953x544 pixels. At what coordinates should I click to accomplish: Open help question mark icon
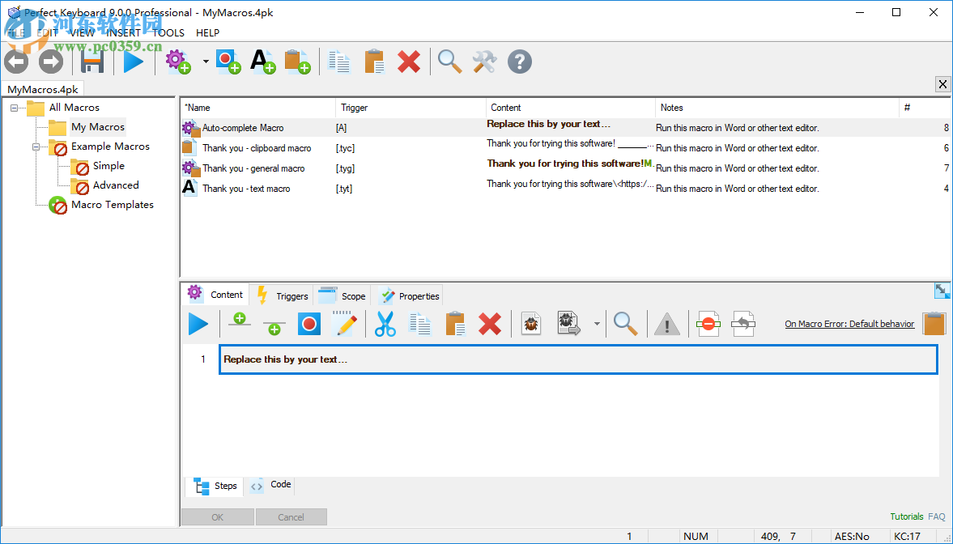point(520,62)
